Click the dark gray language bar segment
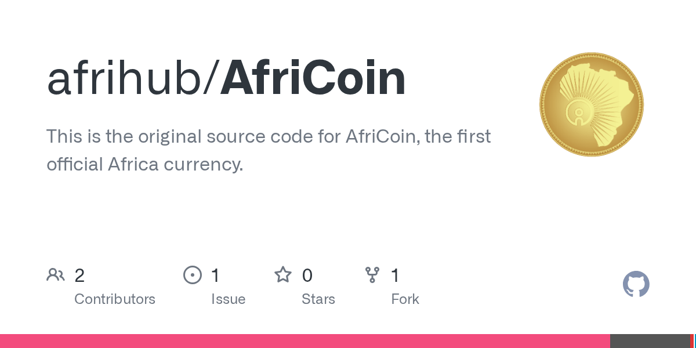 [650, 341]
